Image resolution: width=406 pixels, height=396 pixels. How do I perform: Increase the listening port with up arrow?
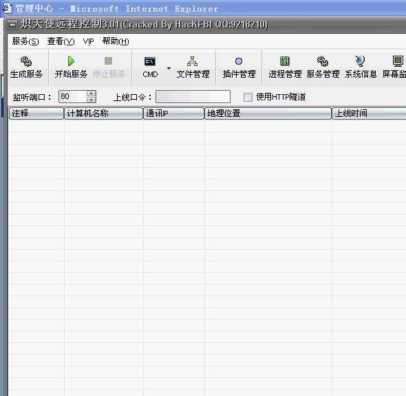tap(91, 93)
